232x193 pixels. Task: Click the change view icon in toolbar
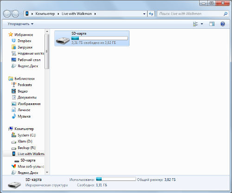[x=195, y=24]
